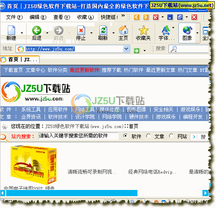Viewport: 216px width, 208px height.
Task: Open the 热门软件 navigation link
Action: tap(133, 70)
